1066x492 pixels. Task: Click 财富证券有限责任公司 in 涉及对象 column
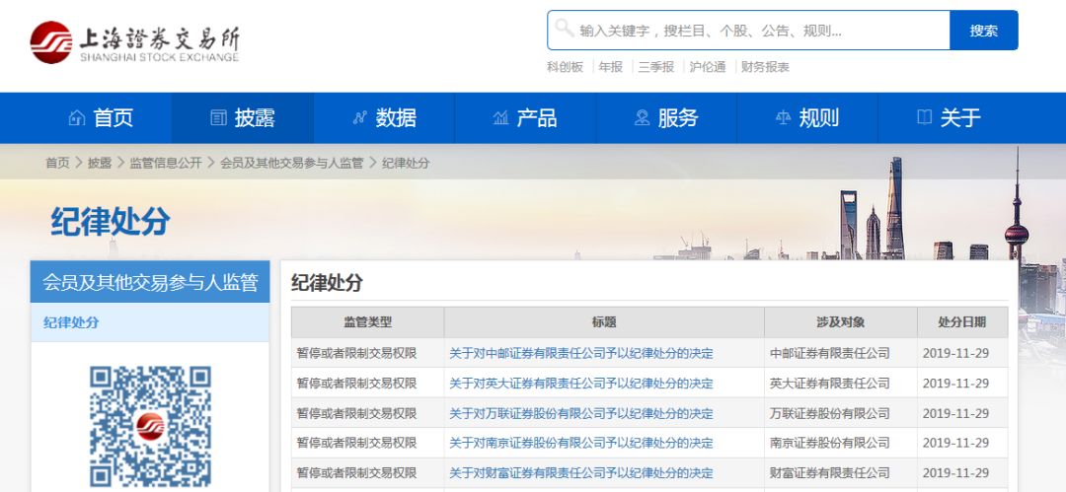[830, 473]
